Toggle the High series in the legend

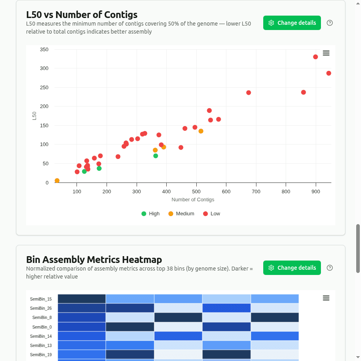[x=150, y=213]
